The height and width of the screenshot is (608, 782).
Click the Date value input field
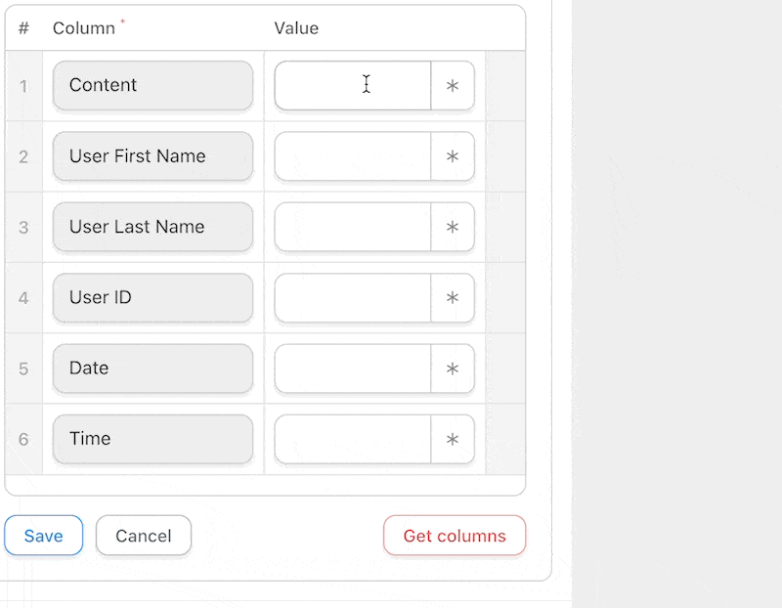pyautogui.click(x=353, y=369)
